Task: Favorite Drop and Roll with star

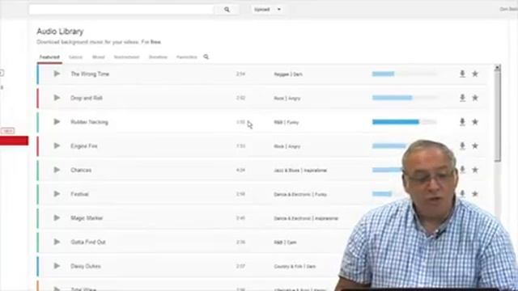Action: (475, 98)
